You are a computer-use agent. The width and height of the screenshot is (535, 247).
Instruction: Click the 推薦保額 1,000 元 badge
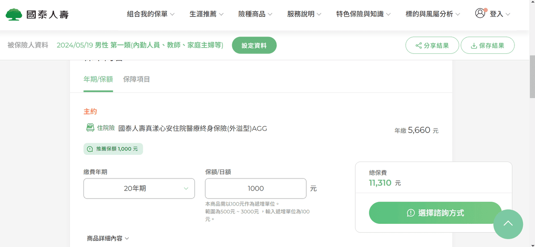(x=113, y=149)
